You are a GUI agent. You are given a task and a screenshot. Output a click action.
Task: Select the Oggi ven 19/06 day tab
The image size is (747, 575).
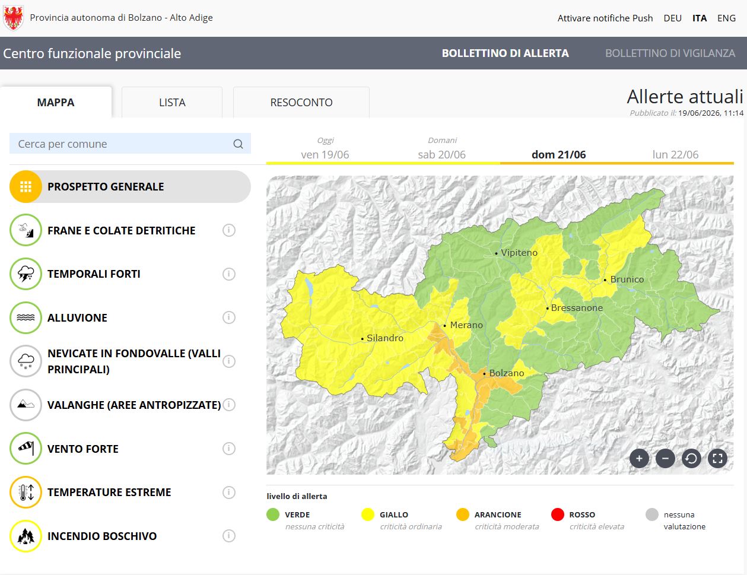[x=325, y=149]
